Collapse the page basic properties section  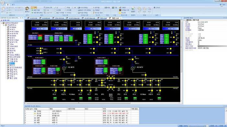[x=184, y=20]
